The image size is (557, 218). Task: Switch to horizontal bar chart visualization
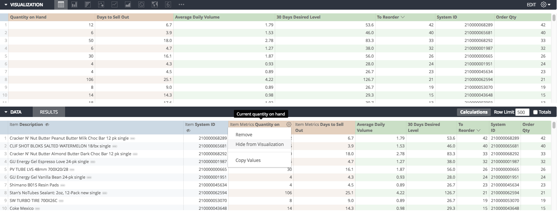(x=88, y=5)
